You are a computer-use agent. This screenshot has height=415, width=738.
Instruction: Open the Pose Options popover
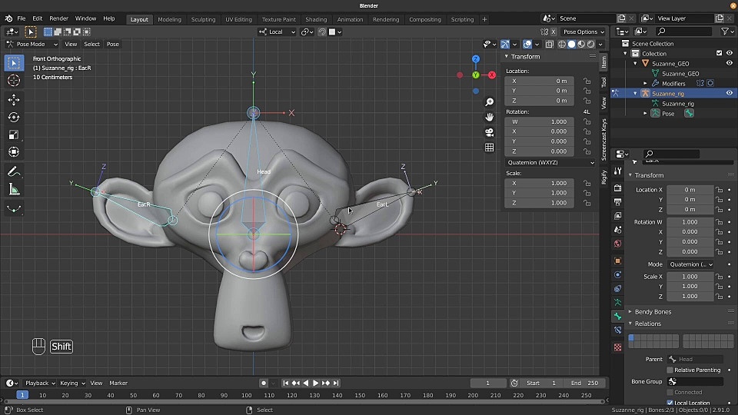[x=583, y=32]
